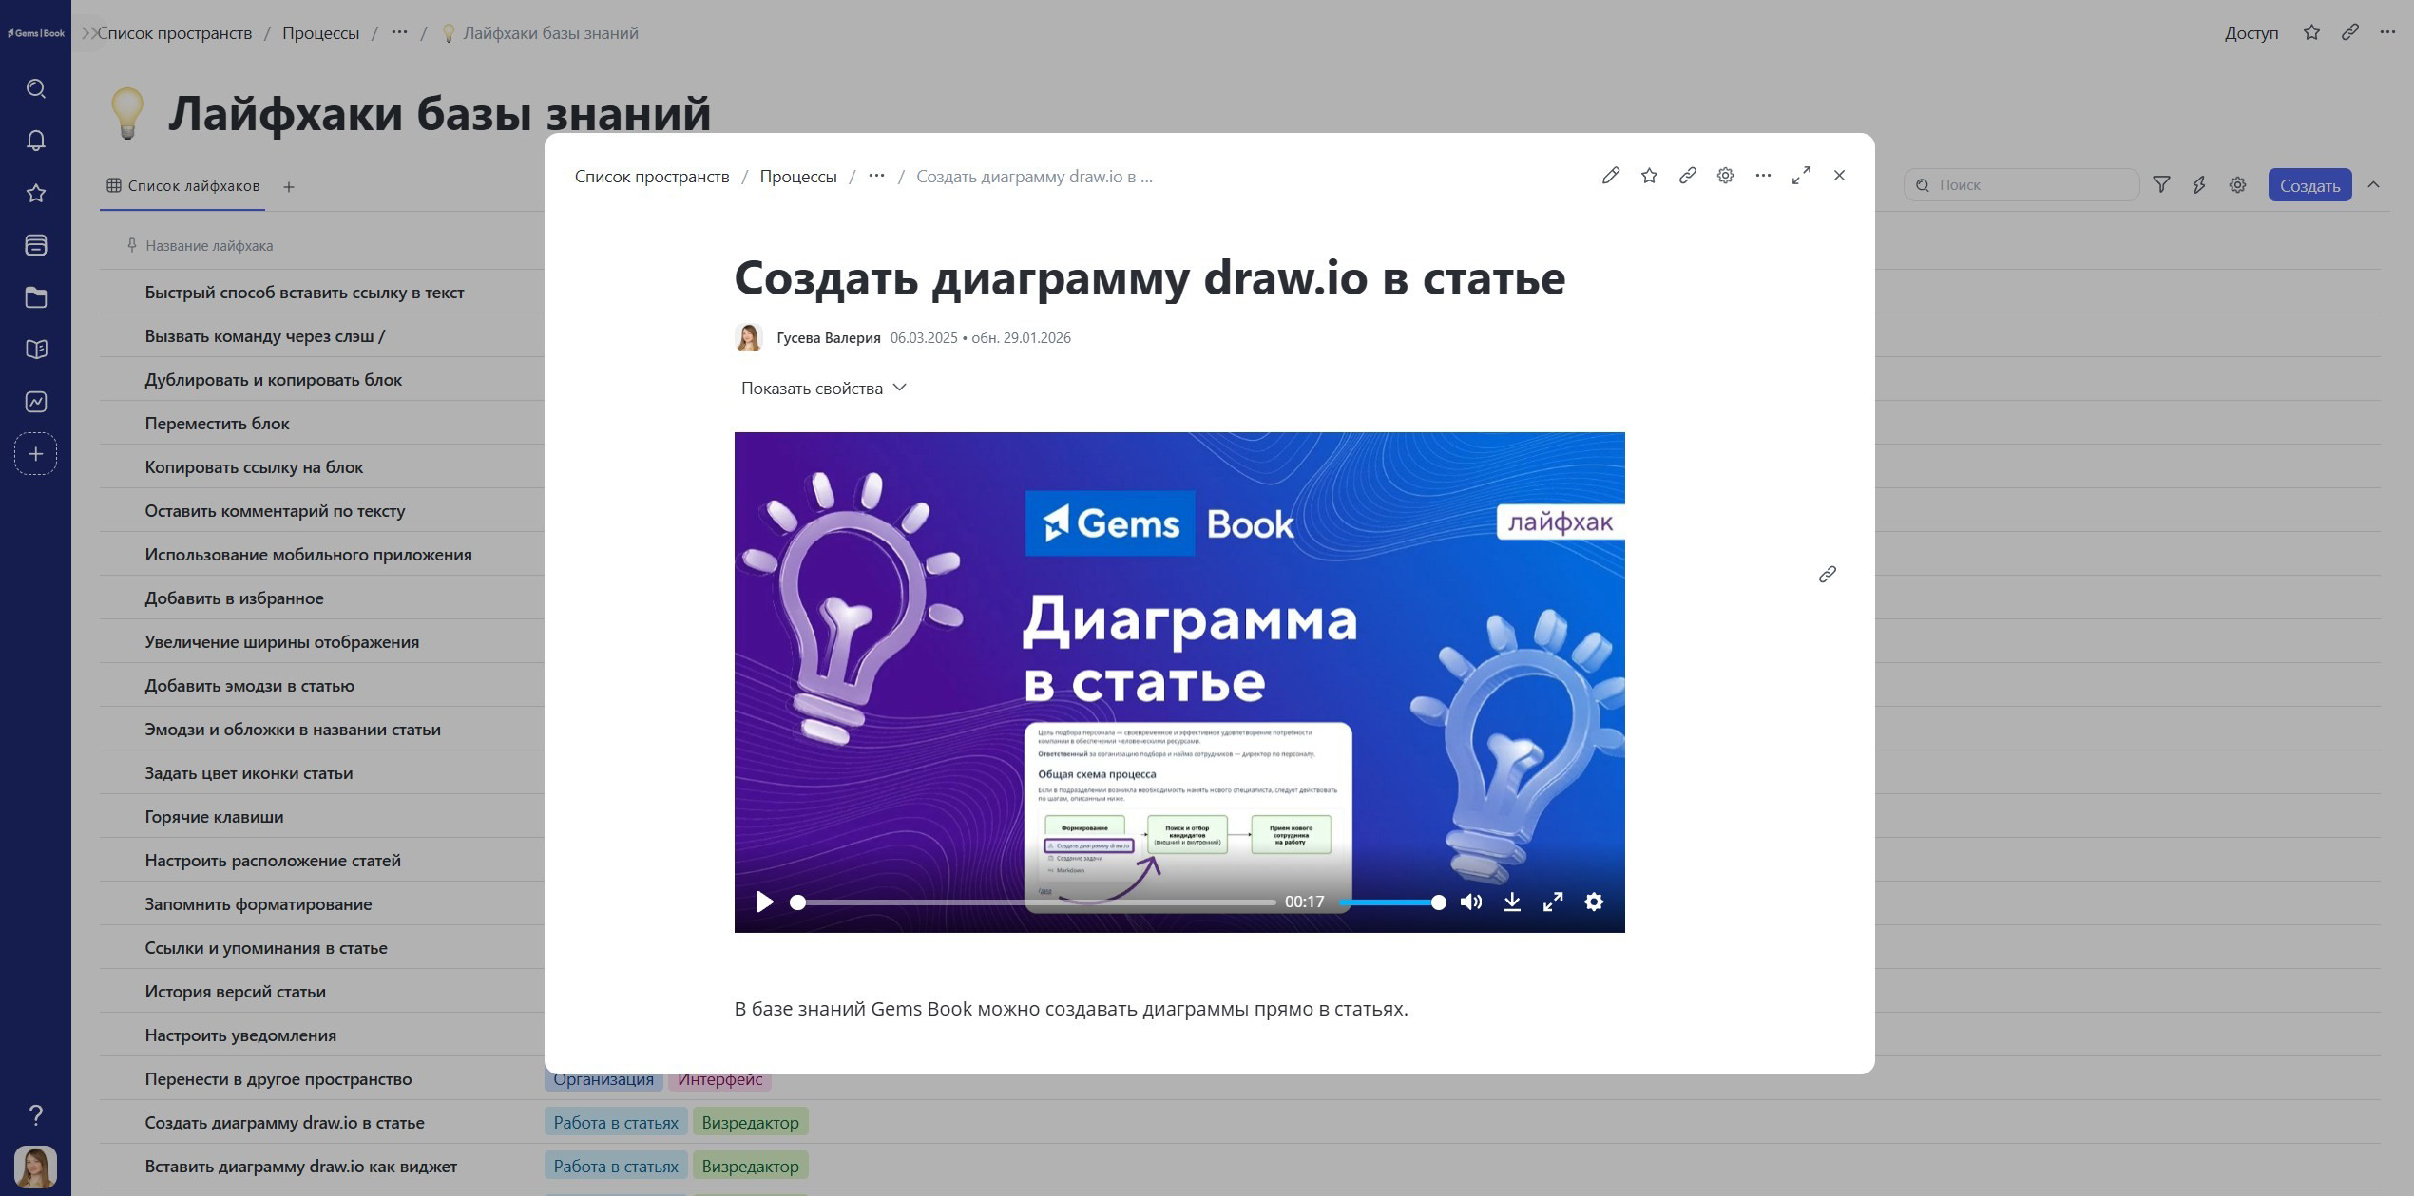Adjust the video volume slider
Viewport: 2414px width, 1196px height.
(x=1392, y=902)
